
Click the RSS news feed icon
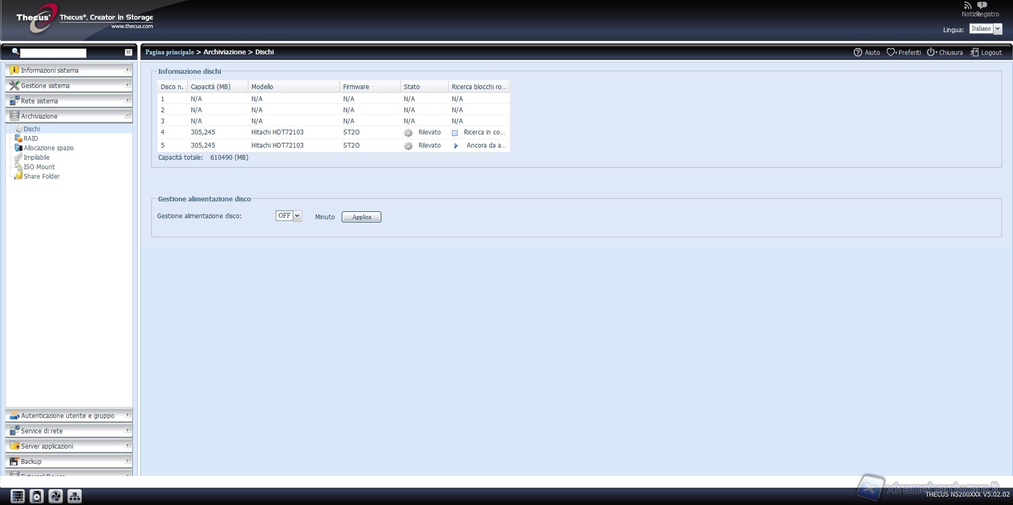[968, 6]
